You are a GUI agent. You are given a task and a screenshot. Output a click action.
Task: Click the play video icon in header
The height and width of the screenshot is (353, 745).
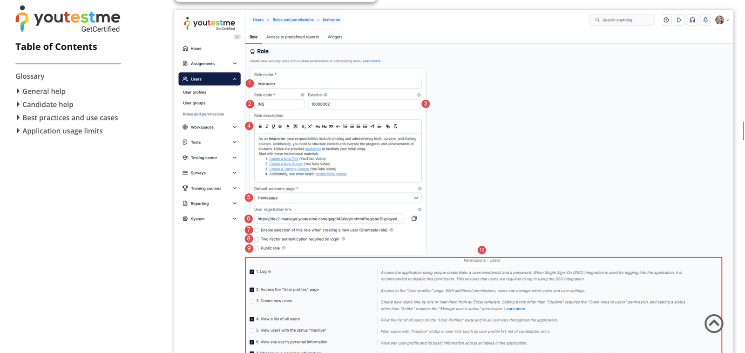(679, 20)
